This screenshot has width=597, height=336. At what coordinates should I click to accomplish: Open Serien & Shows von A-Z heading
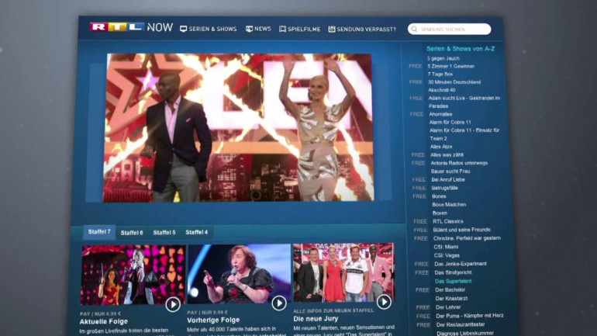(x=461, y=49)
